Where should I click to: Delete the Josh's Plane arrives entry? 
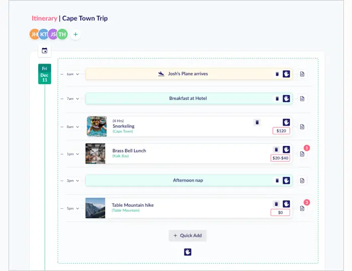point(277,74)
